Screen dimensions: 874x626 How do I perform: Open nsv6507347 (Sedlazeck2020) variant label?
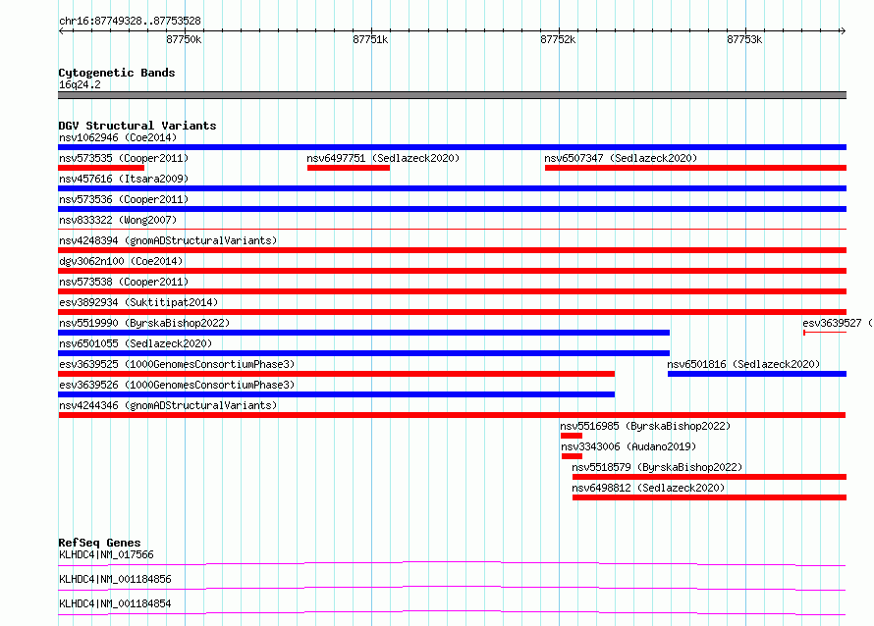[x=621, y=158]
